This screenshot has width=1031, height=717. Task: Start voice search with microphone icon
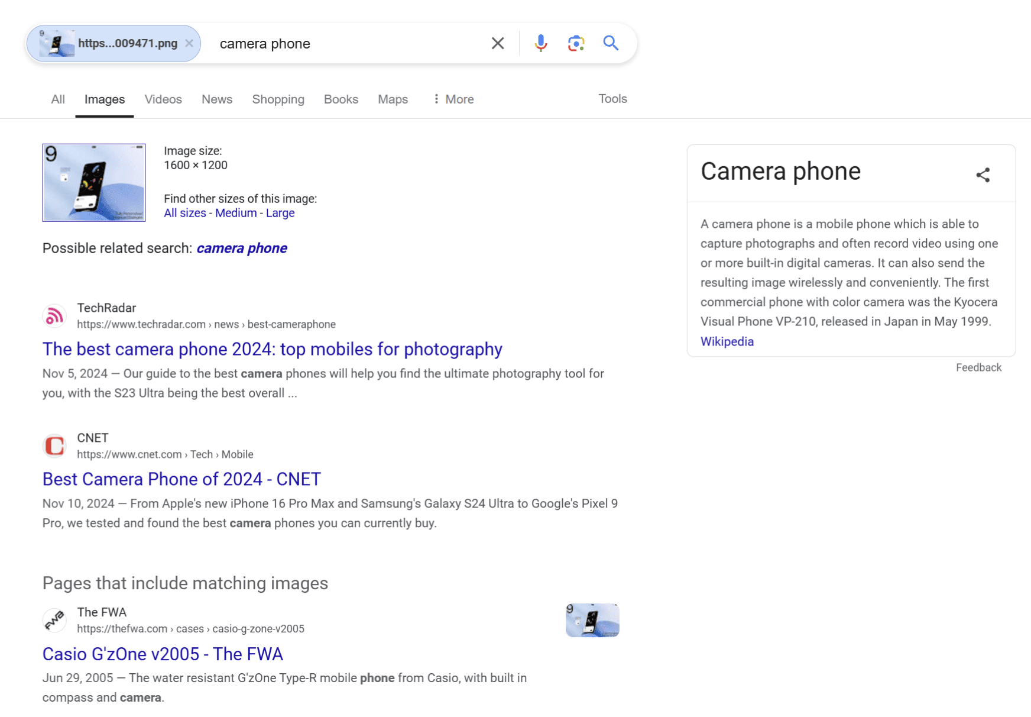point(540,43)
